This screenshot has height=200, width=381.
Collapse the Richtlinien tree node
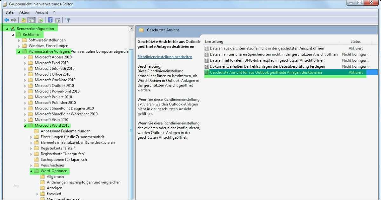[13, 35]
